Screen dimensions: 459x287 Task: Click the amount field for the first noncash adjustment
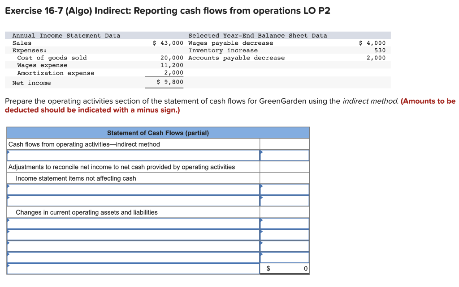[x=284, y=189]
